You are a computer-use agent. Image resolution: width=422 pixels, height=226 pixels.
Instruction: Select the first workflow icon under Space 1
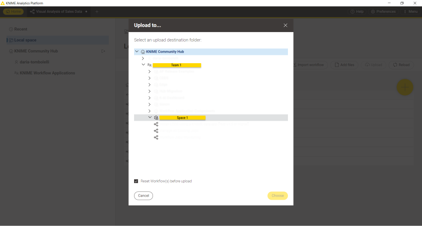tap(156, 124)
